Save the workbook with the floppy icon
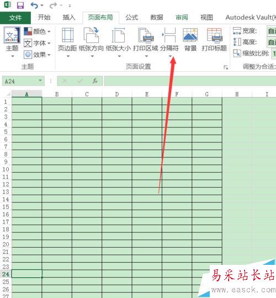 (x=20, y=5)
